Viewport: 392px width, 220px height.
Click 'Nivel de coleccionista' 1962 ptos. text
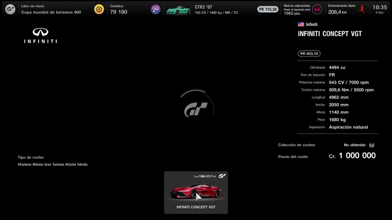[297, 9]
